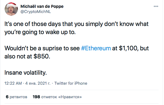Open the Michaël van de Poppe display name

42,6
